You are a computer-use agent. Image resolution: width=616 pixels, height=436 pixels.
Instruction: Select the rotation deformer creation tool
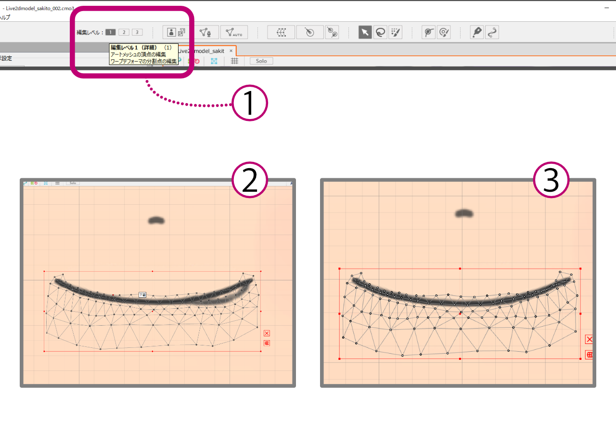[x=332, y=32]
